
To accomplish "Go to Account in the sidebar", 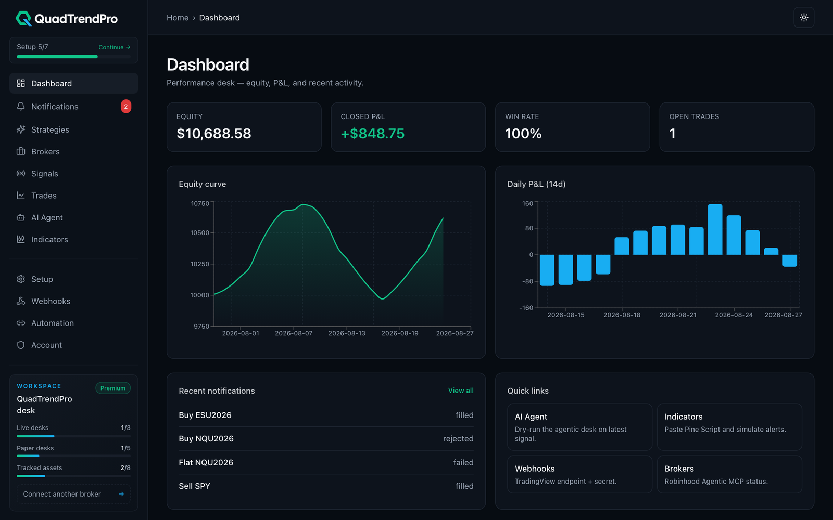I will 73,345.
